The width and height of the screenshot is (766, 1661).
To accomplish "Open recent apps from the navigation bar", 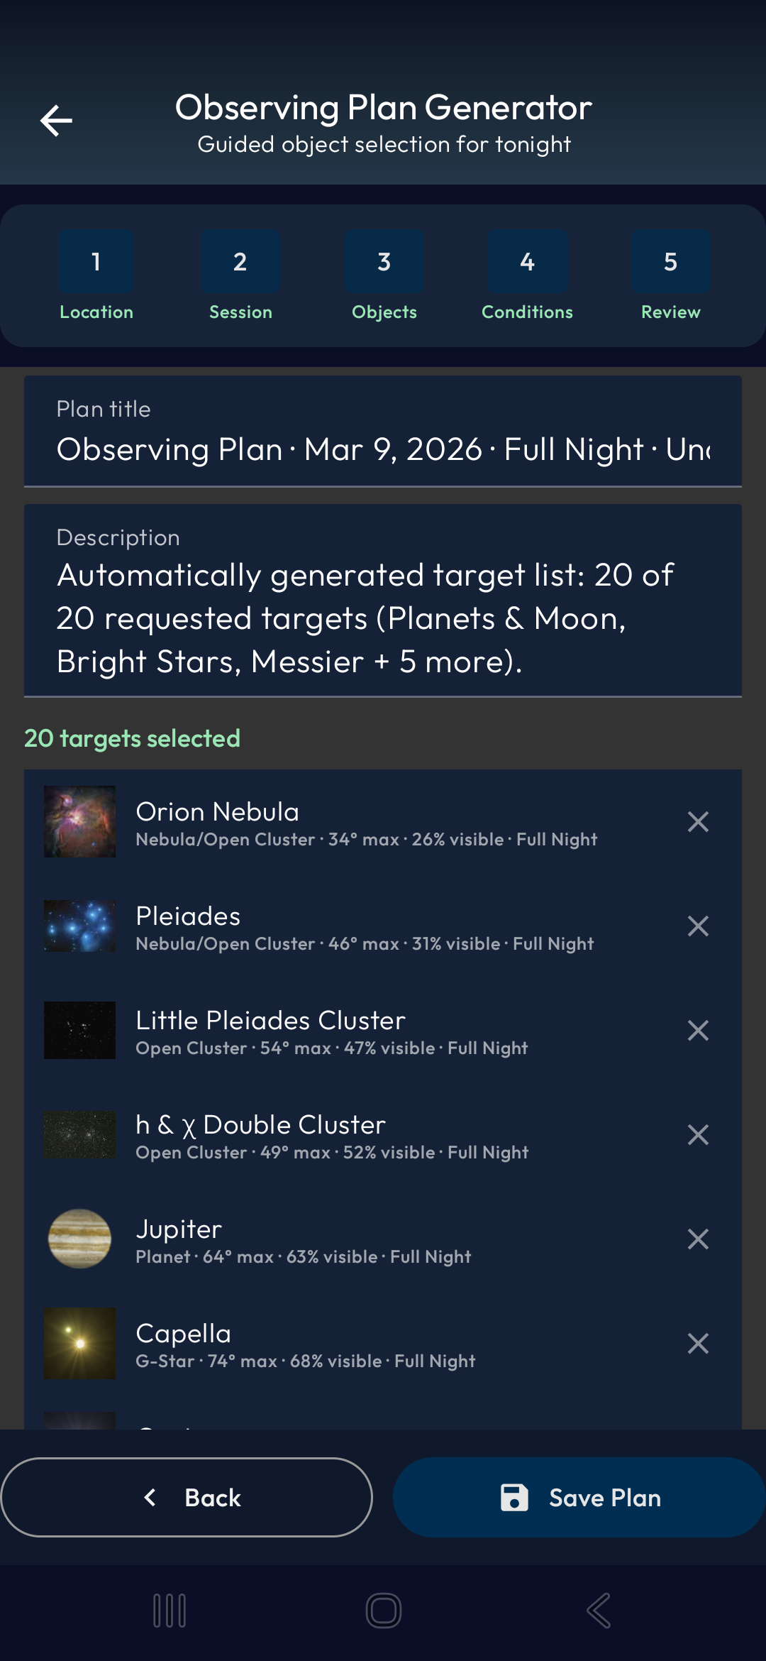I will (168, 1609).
